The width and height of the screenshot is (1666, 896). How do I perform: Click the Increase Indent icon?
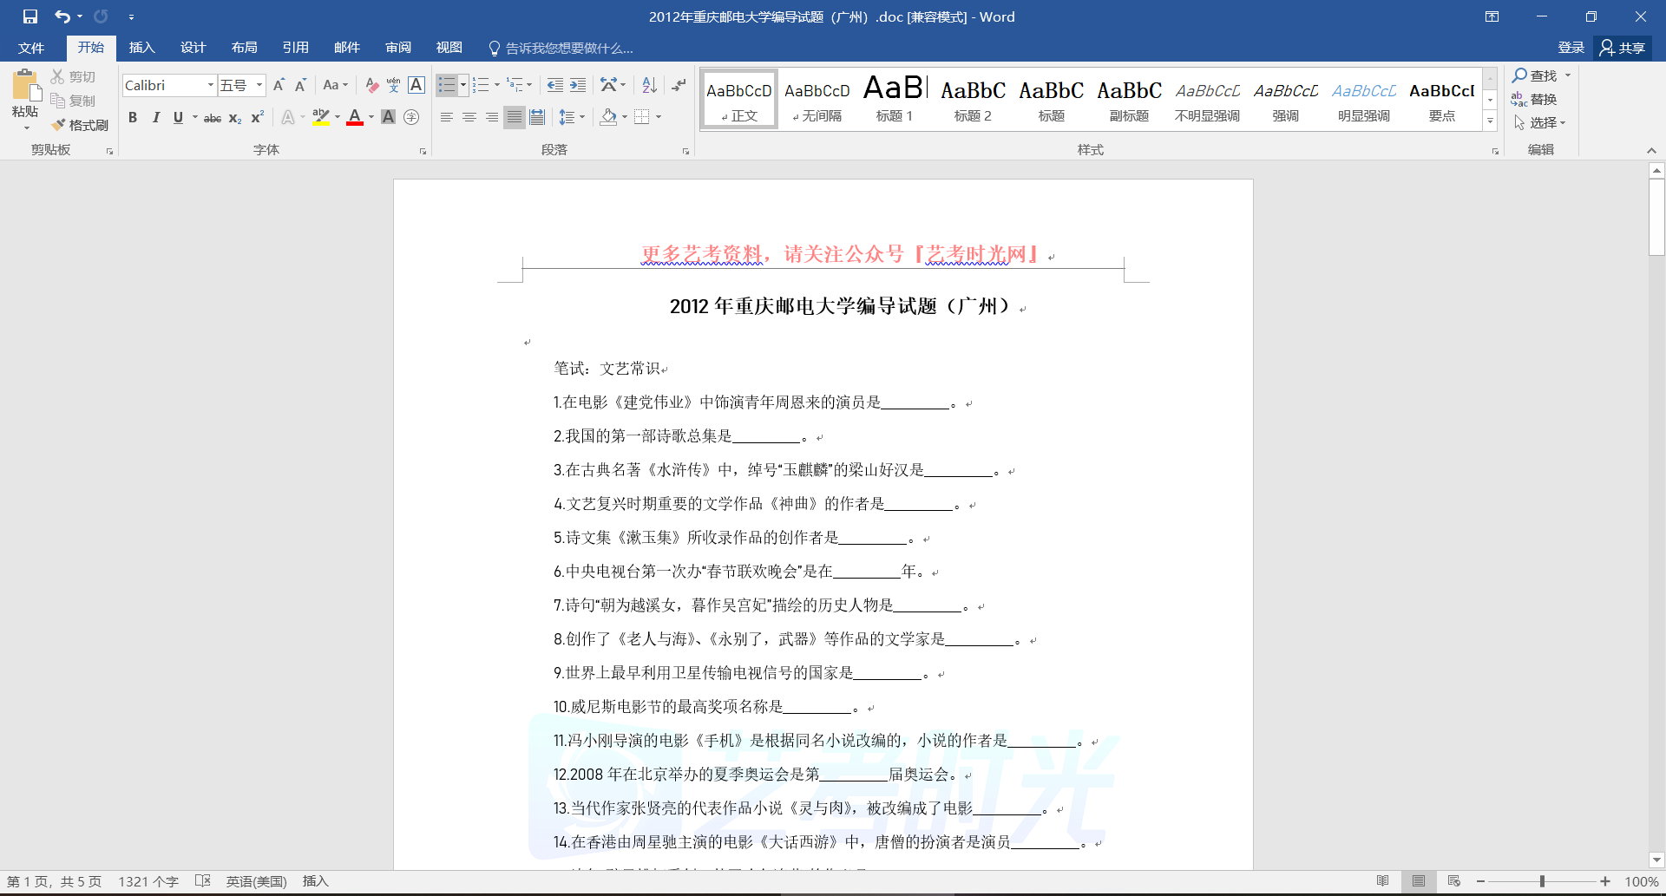pos(578,85)
